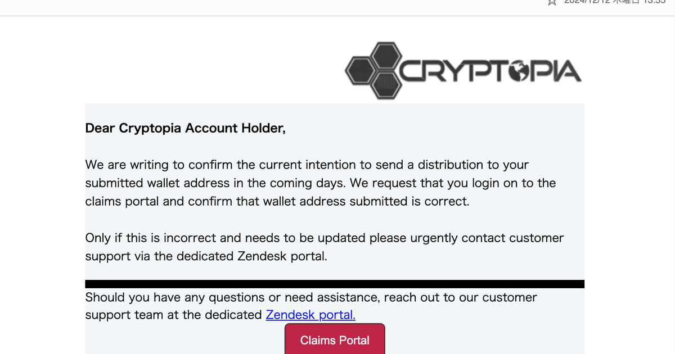The height and width of the screenshot is (354, 675).
Task: Select the Dear Cryptopia Account Holder greeting
Action: click(186, 128)
